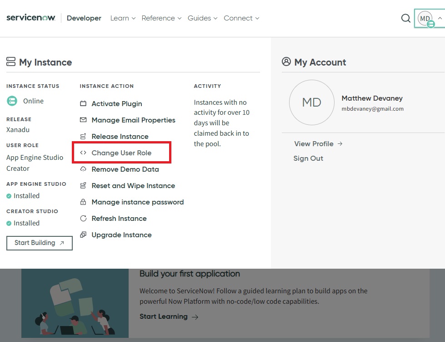Click the ServiceNow logo
The width and height of the screenshot is (445, 342).
click(30, 18)
